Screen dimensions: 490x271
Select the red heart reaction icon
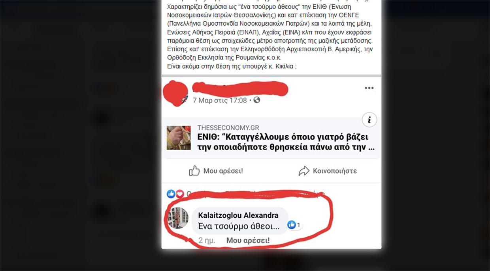(180, 194)
